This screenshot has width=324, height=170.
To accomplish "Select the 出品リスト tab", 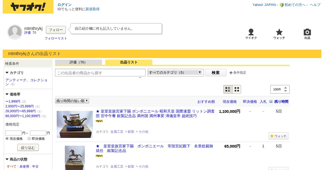I will [129, 62].
